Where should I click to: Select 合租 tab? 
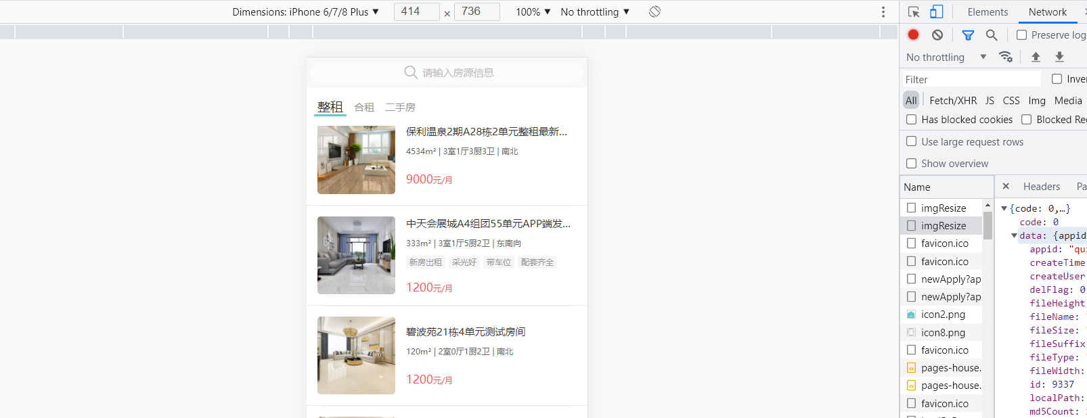pyautogui.click(x=364, y=108)
